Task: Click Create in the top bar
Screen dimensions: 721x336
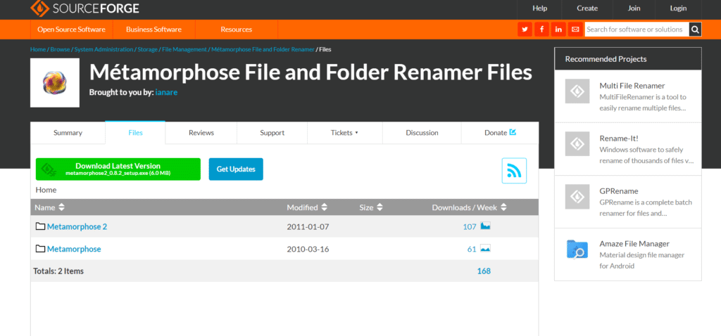Action: [x=587, y=8]
